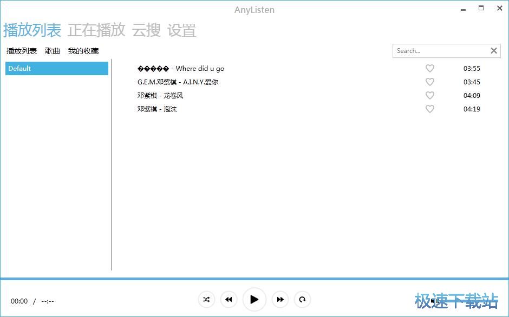Image resolution: width=509 pixels, height=317 pixels.
Task: Switch to the 云搜 tab
Action: [x=146, y=30]
